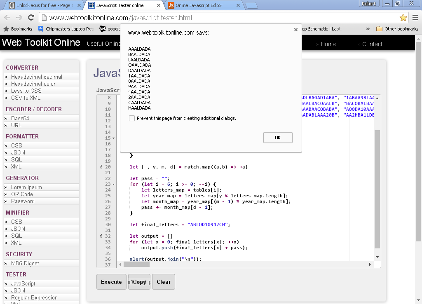Image resolution: width=422 pixels, height=304 pixels.
Task: Switch to Unlock asus for free tab
Action: click(41, 5)
